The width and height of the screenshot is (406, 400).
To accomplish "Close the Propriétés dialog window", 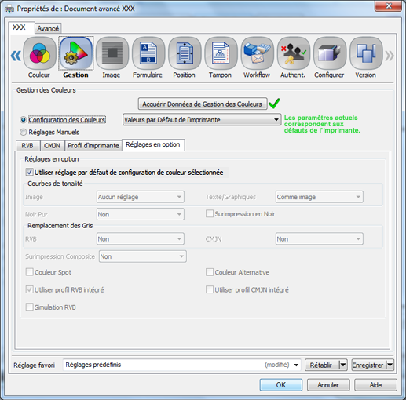I will [389, 5].
